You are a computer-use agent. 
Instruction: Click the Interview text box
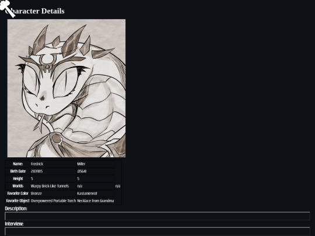pos(157,231)
